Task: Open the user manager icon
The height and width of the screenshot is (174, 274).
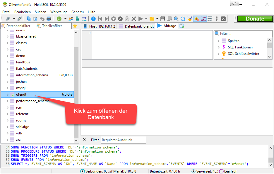Action: point(71,19)
